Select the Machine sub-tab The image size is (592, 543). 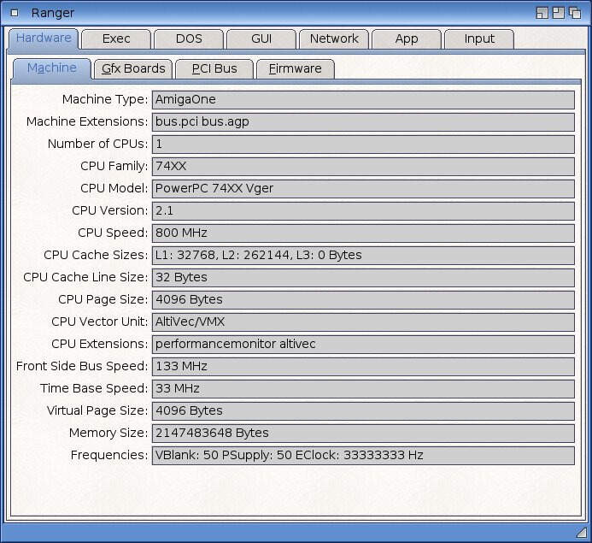tap(51, 68)
